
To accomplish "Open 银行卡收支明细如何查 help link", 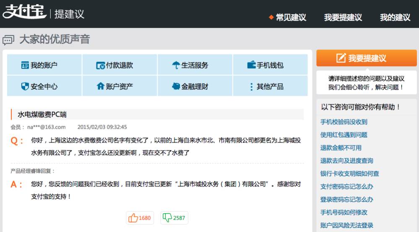I will 349,173.
